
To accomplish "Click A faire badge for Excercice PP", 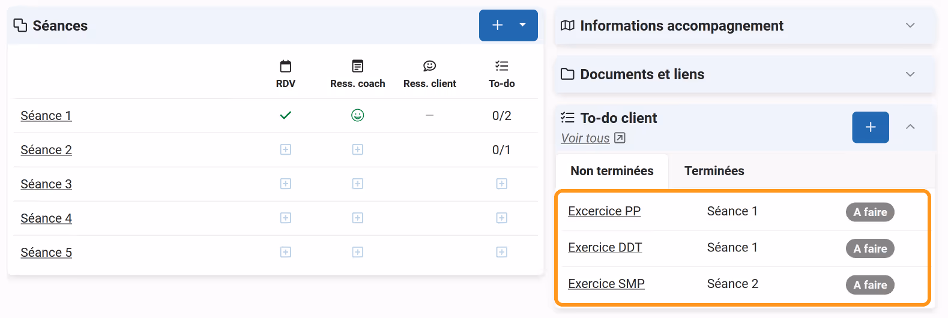I will 870,212.
